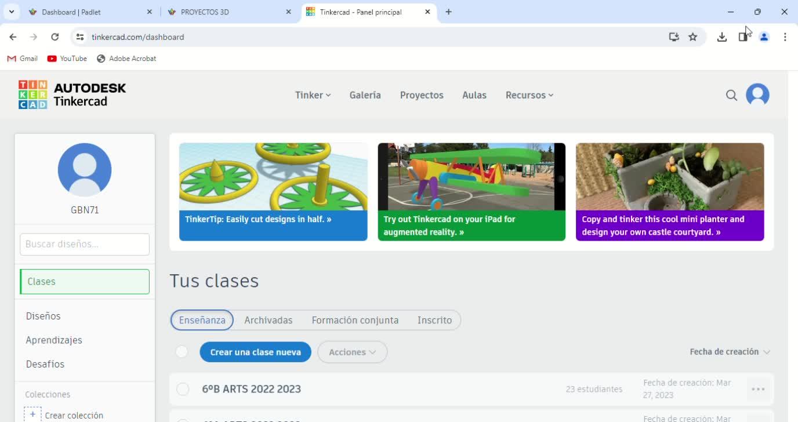
Task: Open the Gmail bookmark
Action: [23, 59]
